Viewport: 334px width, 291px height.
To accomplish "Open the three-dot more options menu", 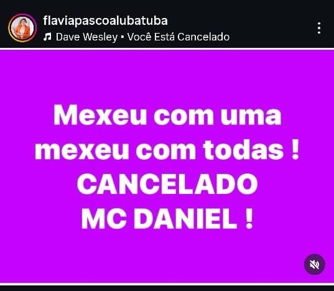I will coord(319,28).
